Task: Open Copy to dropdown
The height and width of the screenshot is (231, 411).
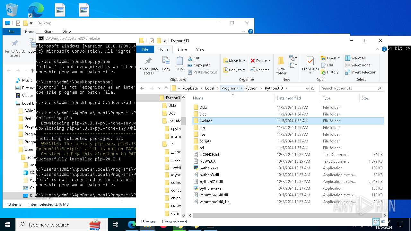Action: point(234,70)
